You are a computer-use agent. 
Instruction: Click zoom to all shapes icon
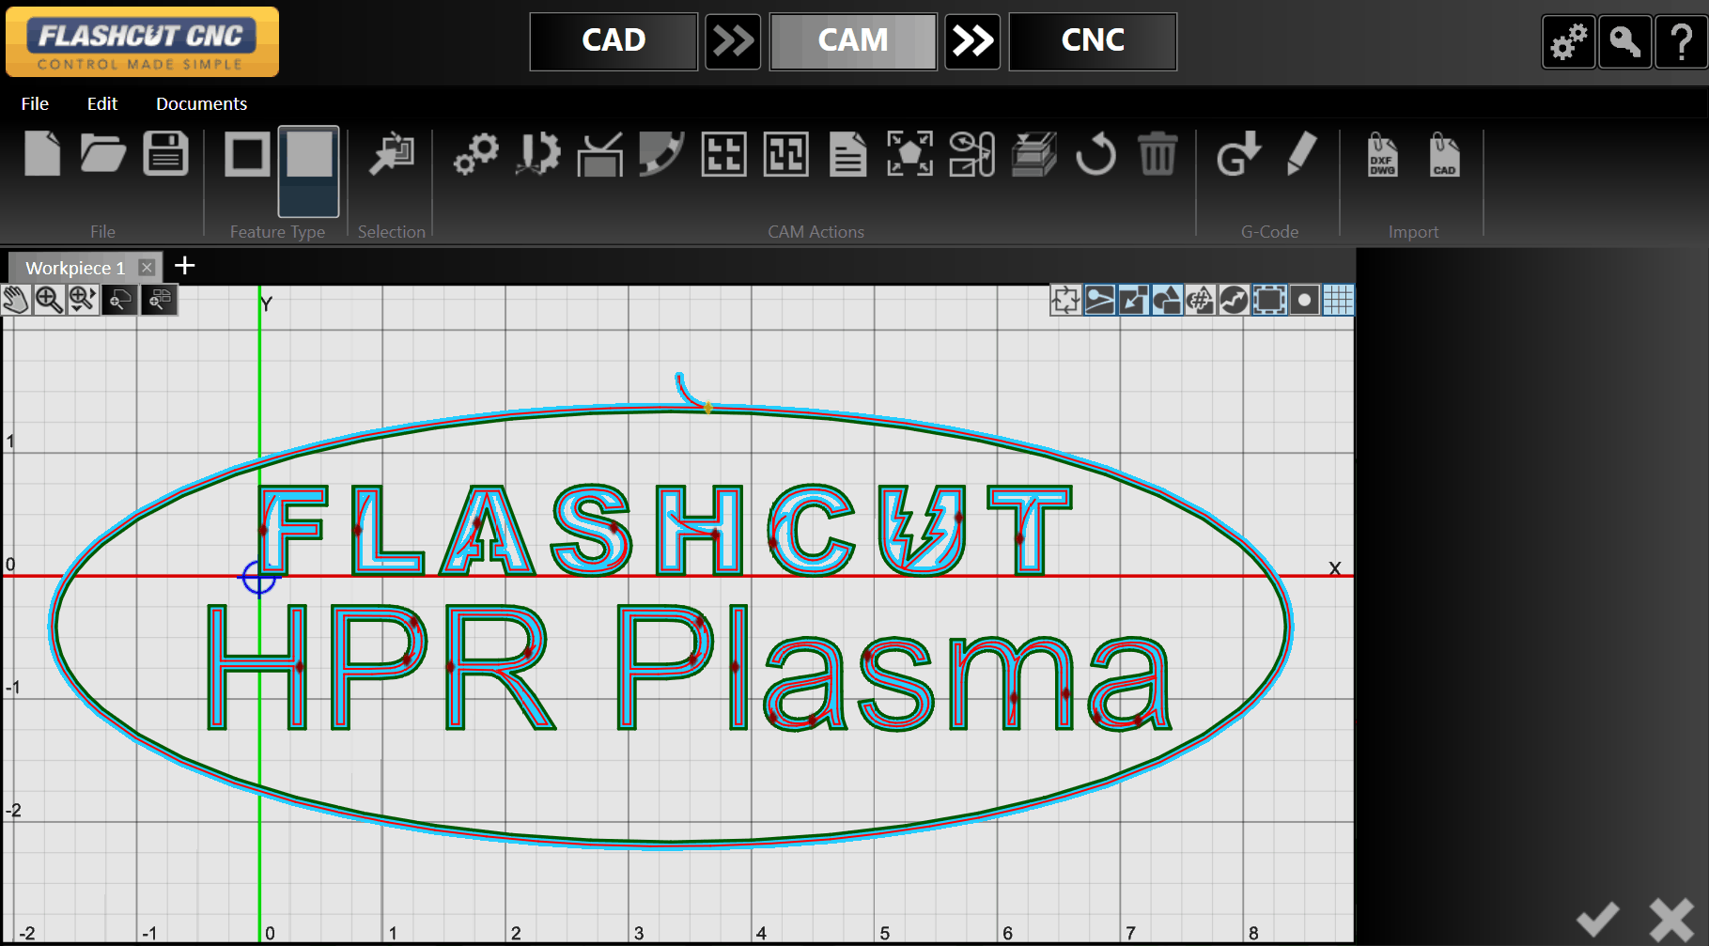[x=160, y=301]
